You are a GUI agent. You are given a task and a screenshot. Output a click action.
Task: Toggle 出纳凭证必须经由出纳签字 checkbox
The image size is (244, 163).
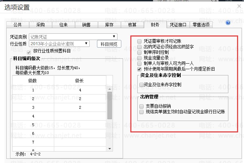point(139,47)
